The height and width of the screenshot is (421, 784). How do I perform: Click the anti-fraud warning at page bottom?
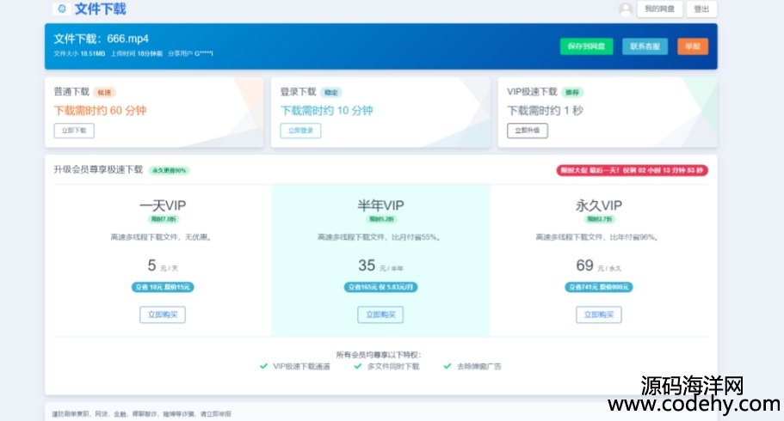coord(141,414)
